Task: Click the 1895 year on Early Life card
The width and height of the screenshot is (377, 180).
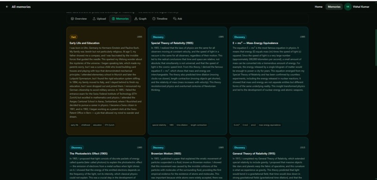Action: click(139, 37)
